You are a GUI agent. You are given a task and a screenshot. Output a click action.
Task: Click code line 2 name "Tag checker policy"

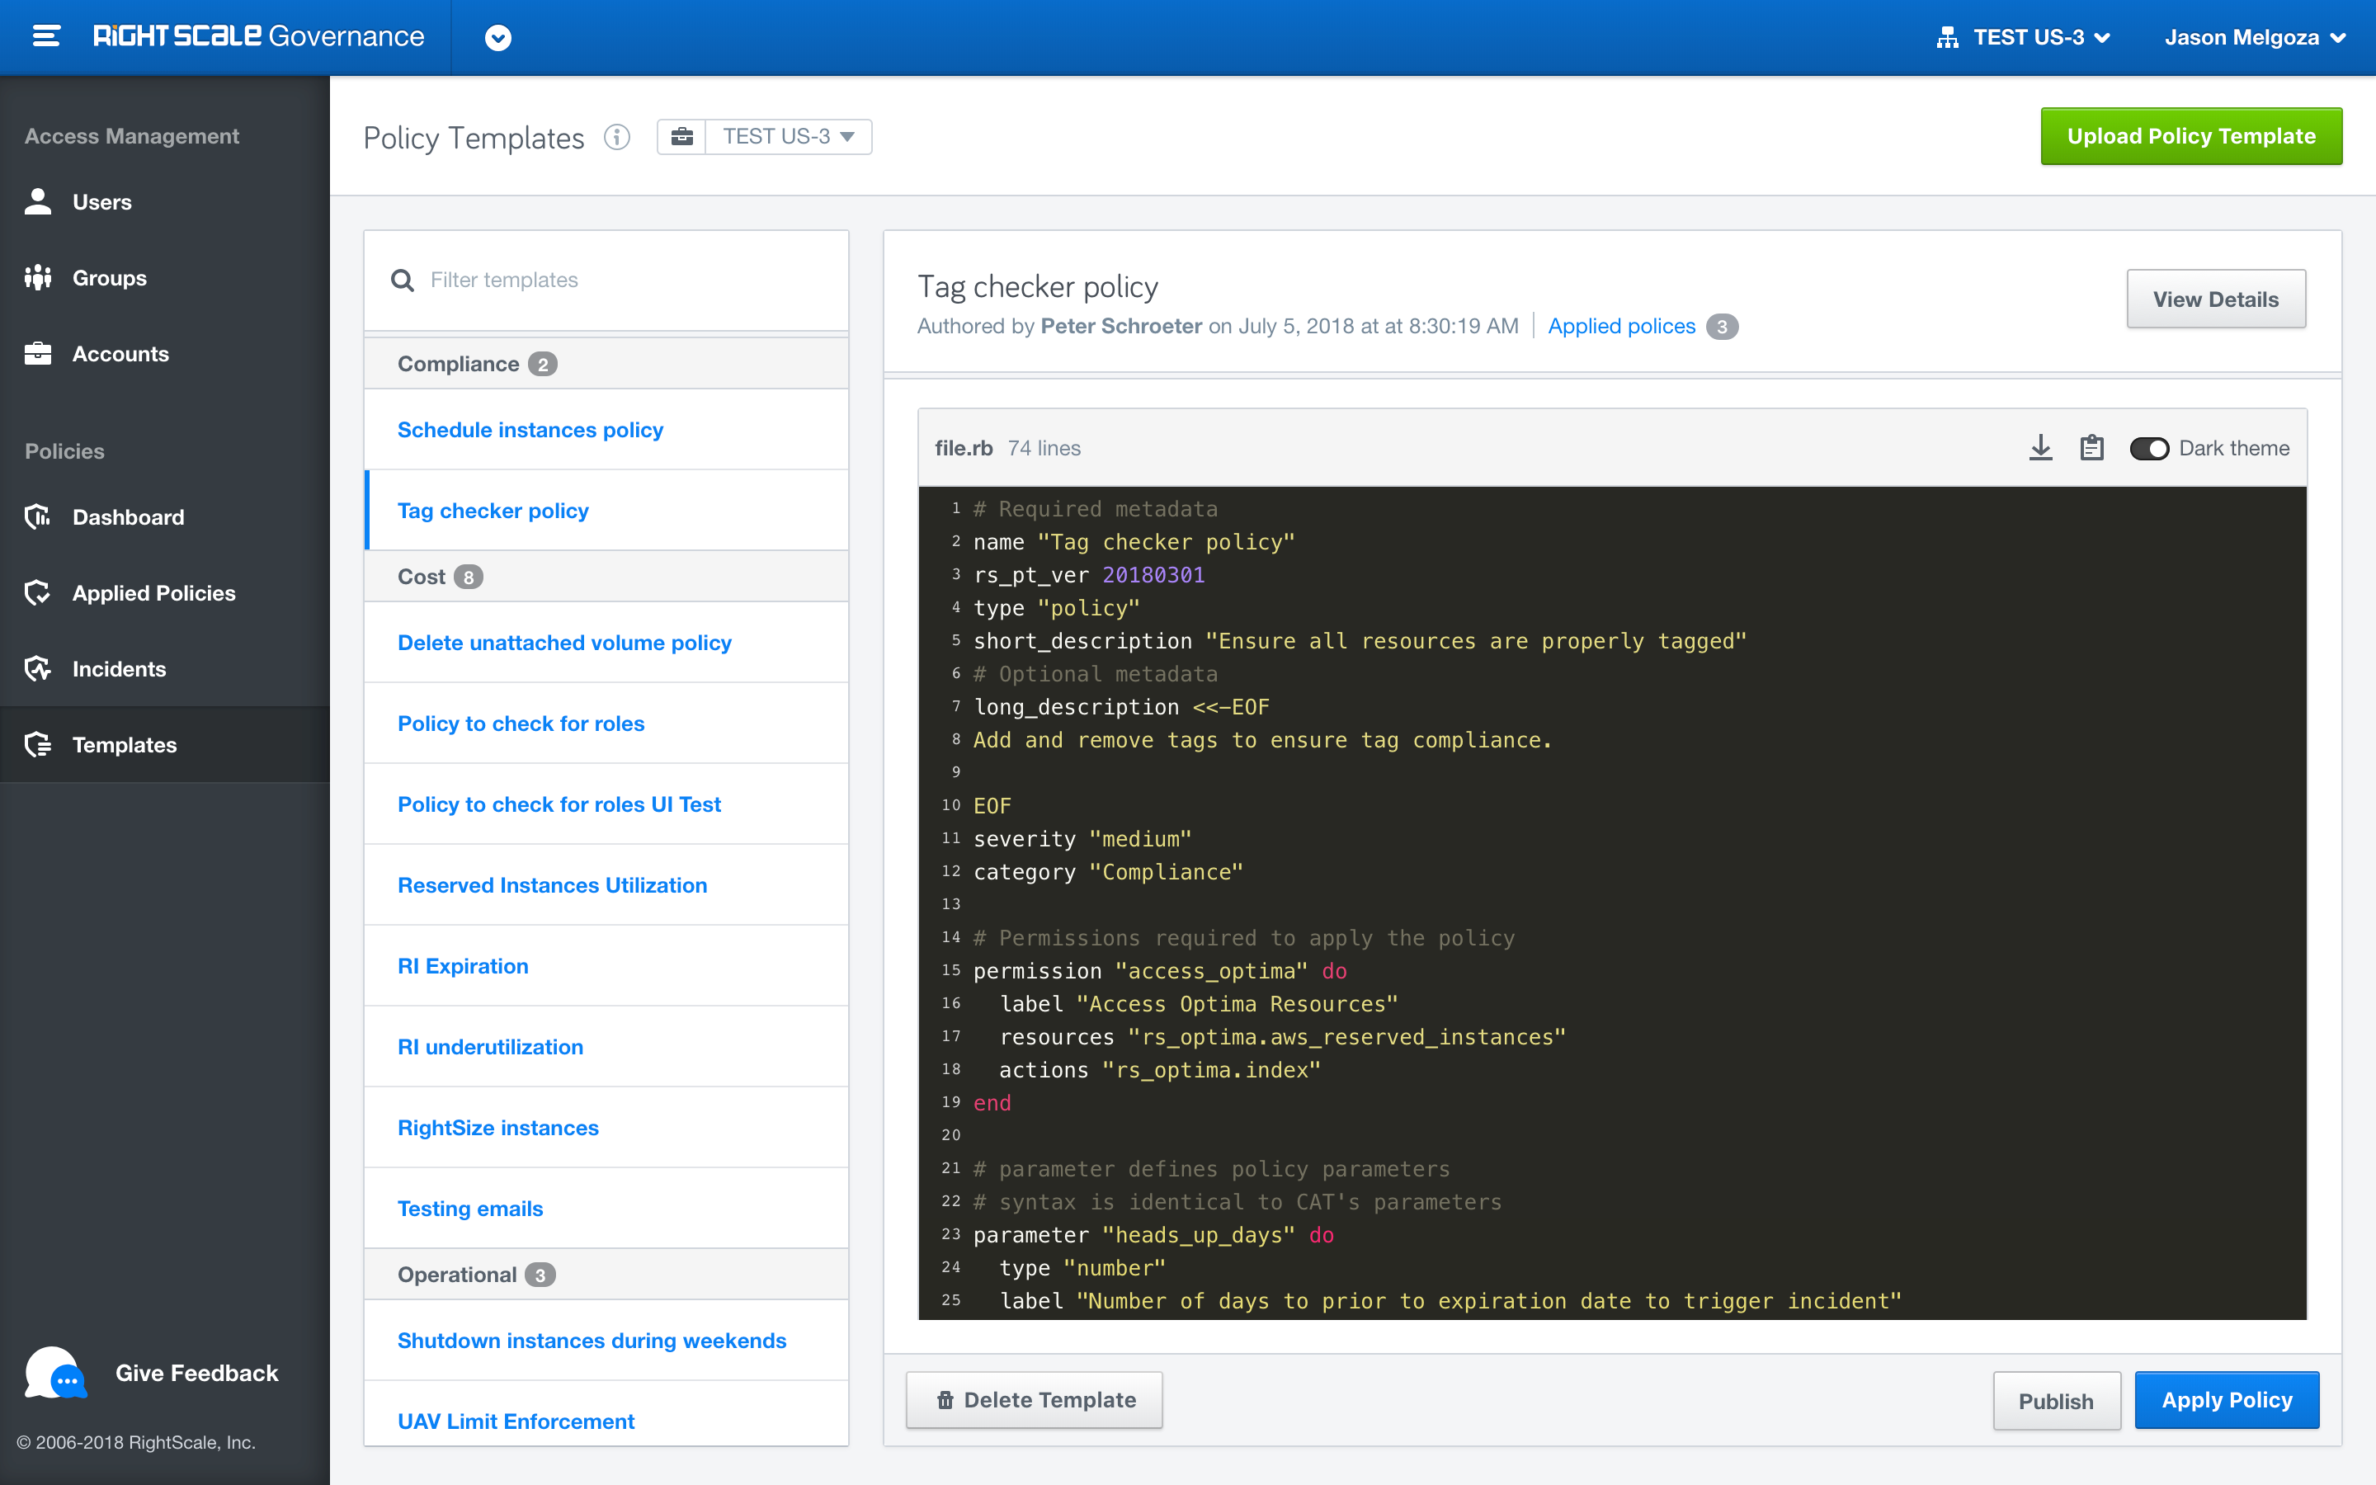tap(1134, 542)
